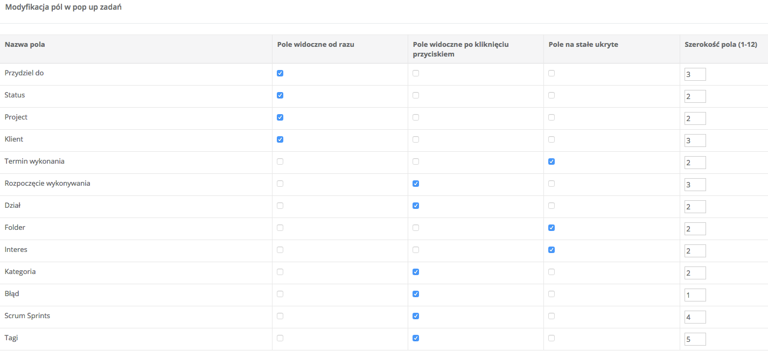This screenshot has height=351, width=768.
Task: Uncheck visible-after-click checkbox for Błąd
Action: click(x=416, y=294)
